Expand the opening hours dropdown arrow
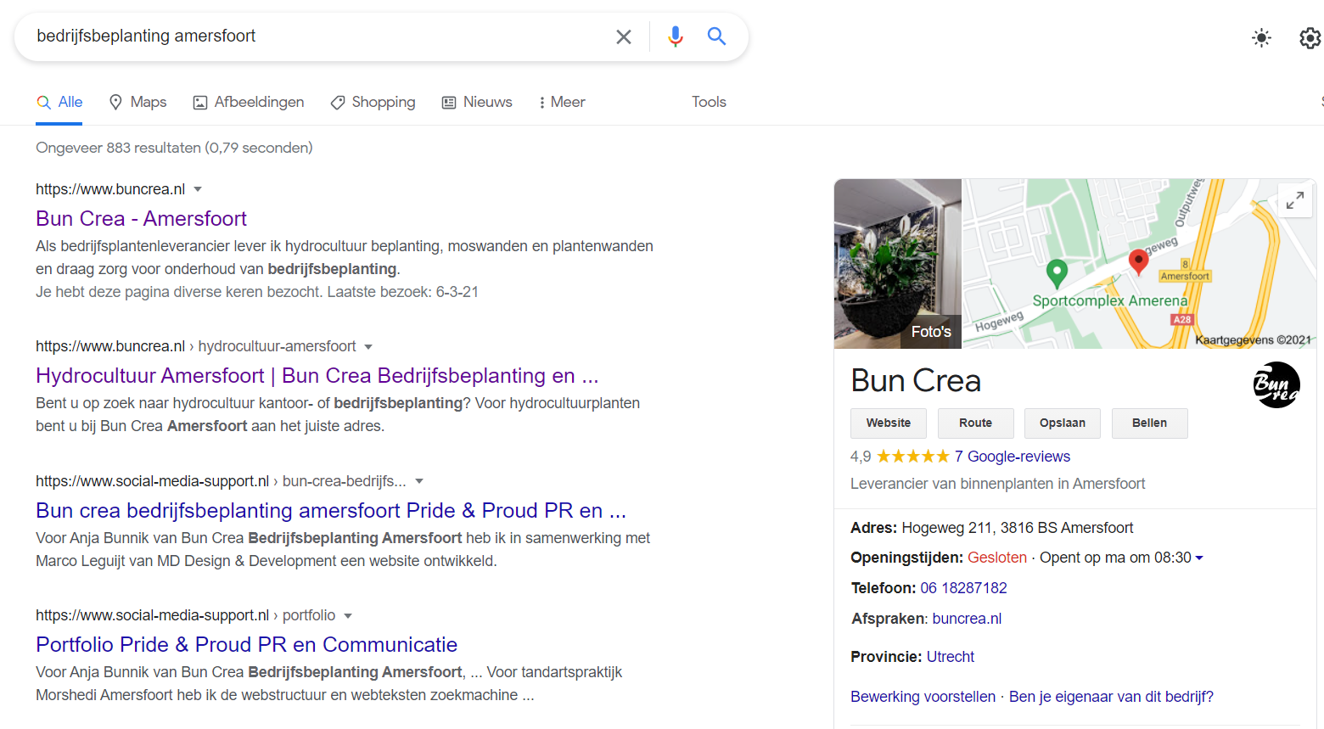The height and width of the screenshot is (729, 1324). click(x=1199, y=558)
